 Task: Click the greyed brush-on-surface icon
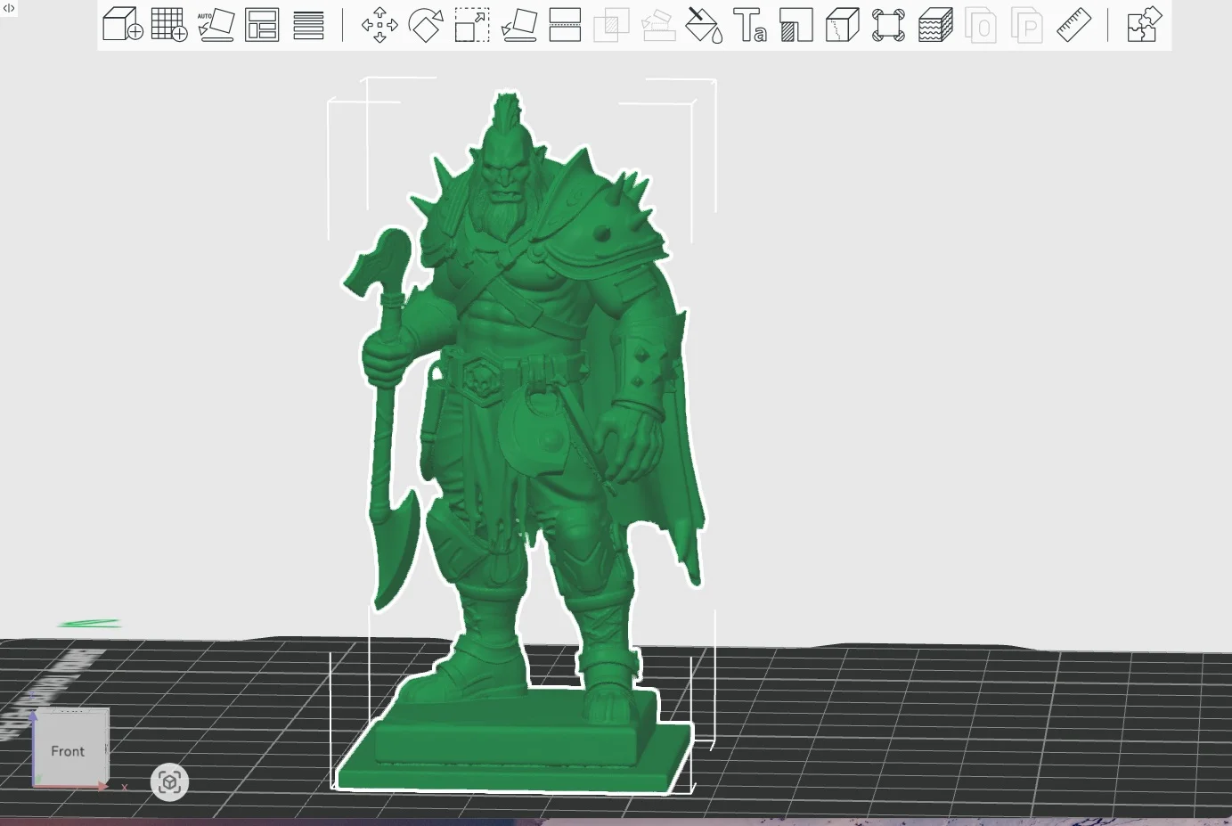[657, 24]
